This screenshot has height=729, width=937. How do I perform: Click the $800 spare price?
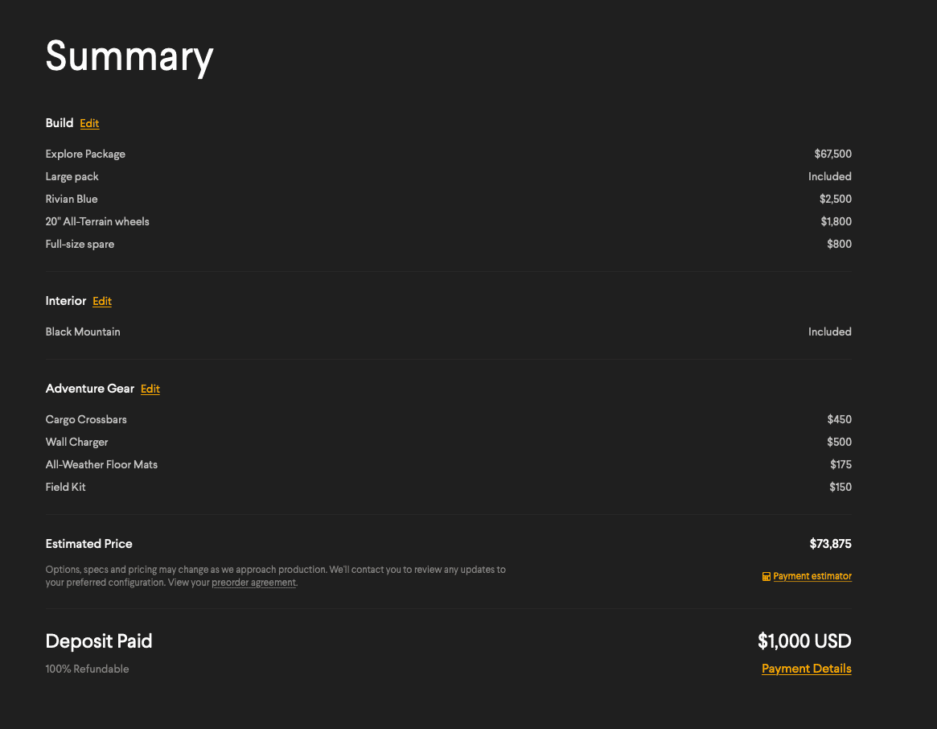839,244
